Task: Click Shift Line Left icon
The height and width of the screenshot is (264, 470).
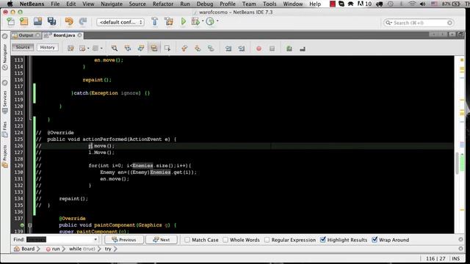Action: coord(228,48)
